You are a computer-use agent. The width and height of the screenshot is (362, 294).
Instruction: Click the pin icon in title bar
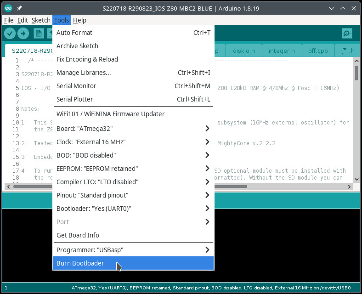20,9
